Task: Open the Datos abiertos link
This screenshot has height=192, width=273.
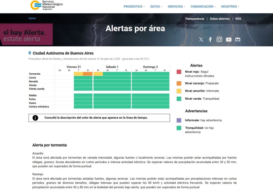Action: (x=220, y=19)
